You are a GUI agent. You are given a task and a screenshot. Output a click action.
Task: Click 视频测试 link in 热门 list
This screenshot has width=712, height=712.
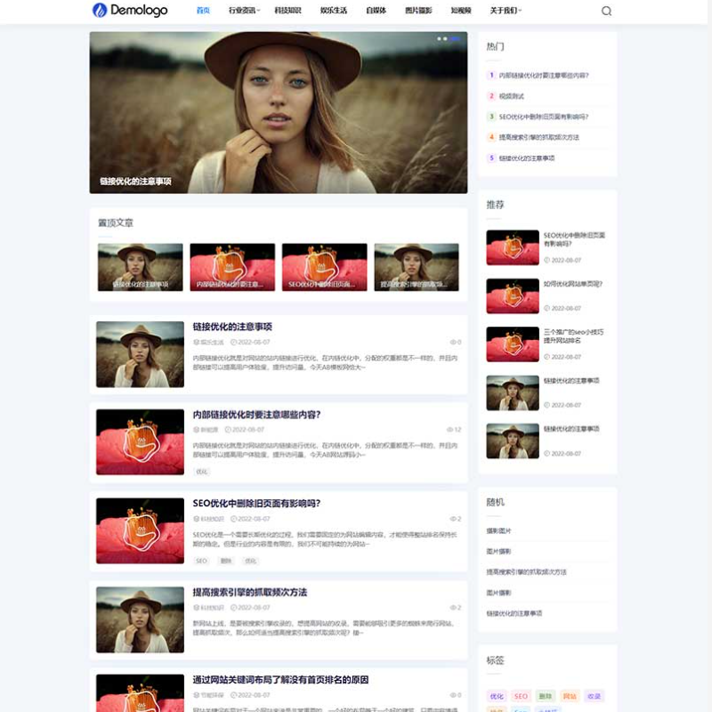[x=512, y=96]
